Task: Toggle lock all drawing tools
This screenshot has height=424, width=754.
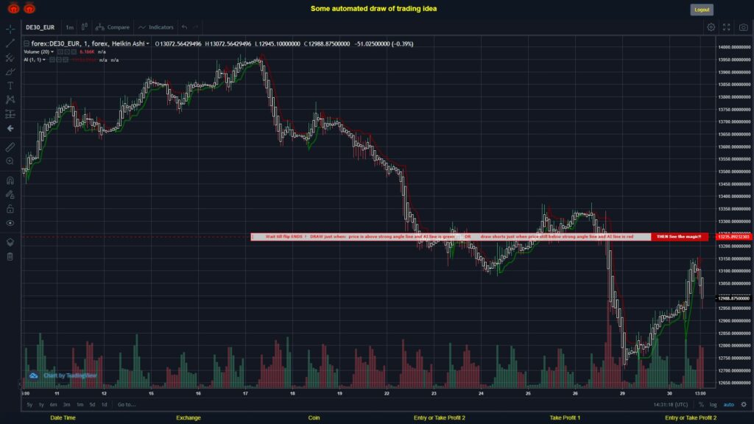Action: [x=10, y=208]
